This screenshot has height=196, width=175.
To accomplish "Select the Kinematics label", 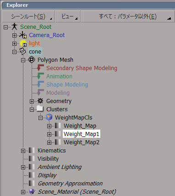I will pyautogui.click(x=52, y=151).
